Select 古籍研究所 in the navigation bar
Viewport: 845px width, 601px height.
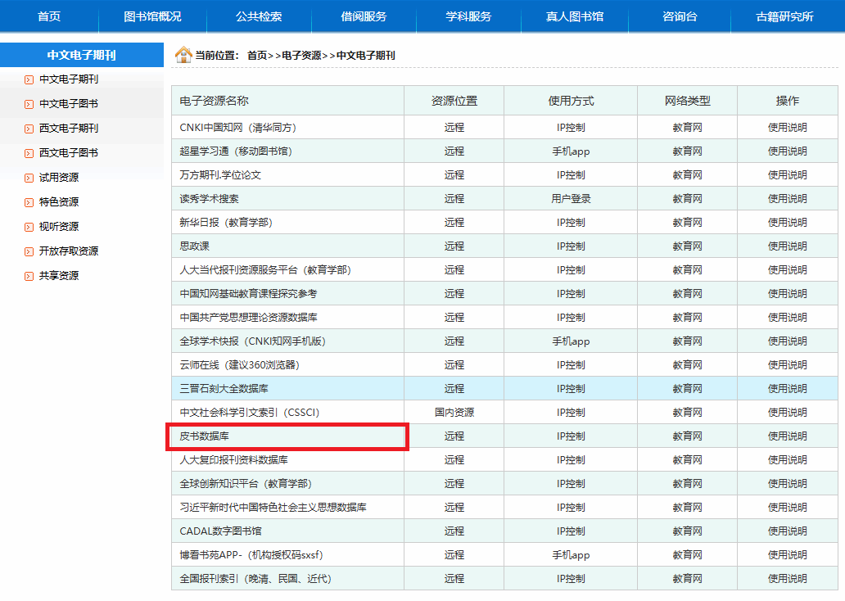point(784,16)
